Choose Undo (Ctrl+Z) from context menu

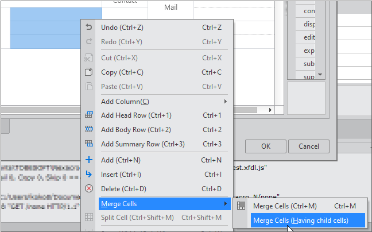[122, 27]
